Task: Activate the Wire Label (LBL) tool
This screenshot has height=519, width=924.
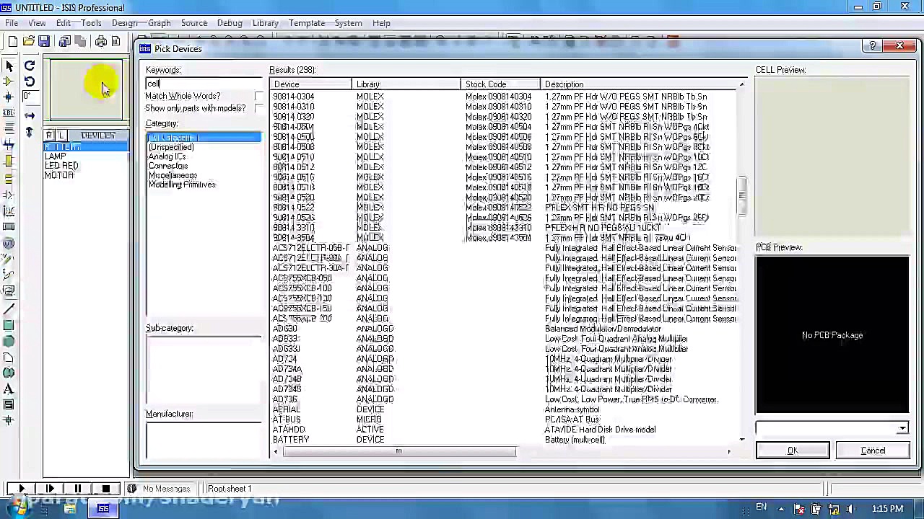Action: (9, 112)
